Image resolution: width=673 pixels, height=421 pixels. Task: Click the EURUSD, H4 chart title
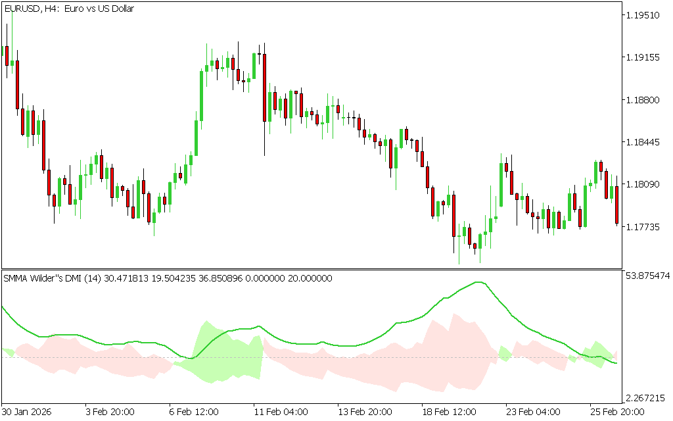pyautogui.click(x=69, y=9)
